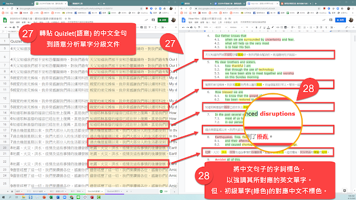The image size is (356, 200).
Task: Open the Insert image dropdown in Docs
Action: click(286, 27)
